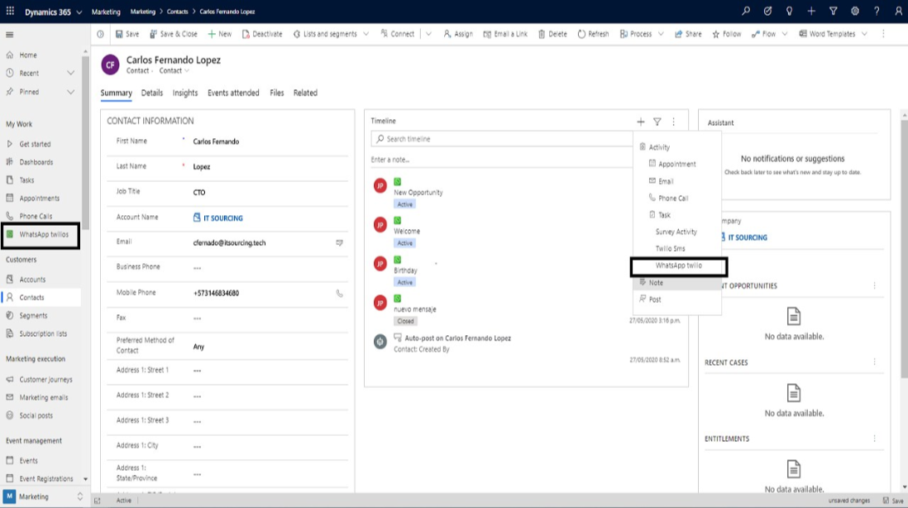Screen dimensions: 908x508
Task: Click phone call icon beside Mobile Phone
Action: click(339, 293)
